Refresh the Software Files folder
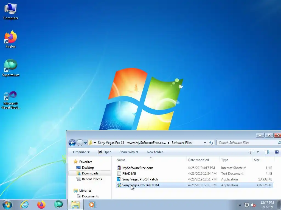This screenshot has width=281, height=210. [x=211, y=143]
